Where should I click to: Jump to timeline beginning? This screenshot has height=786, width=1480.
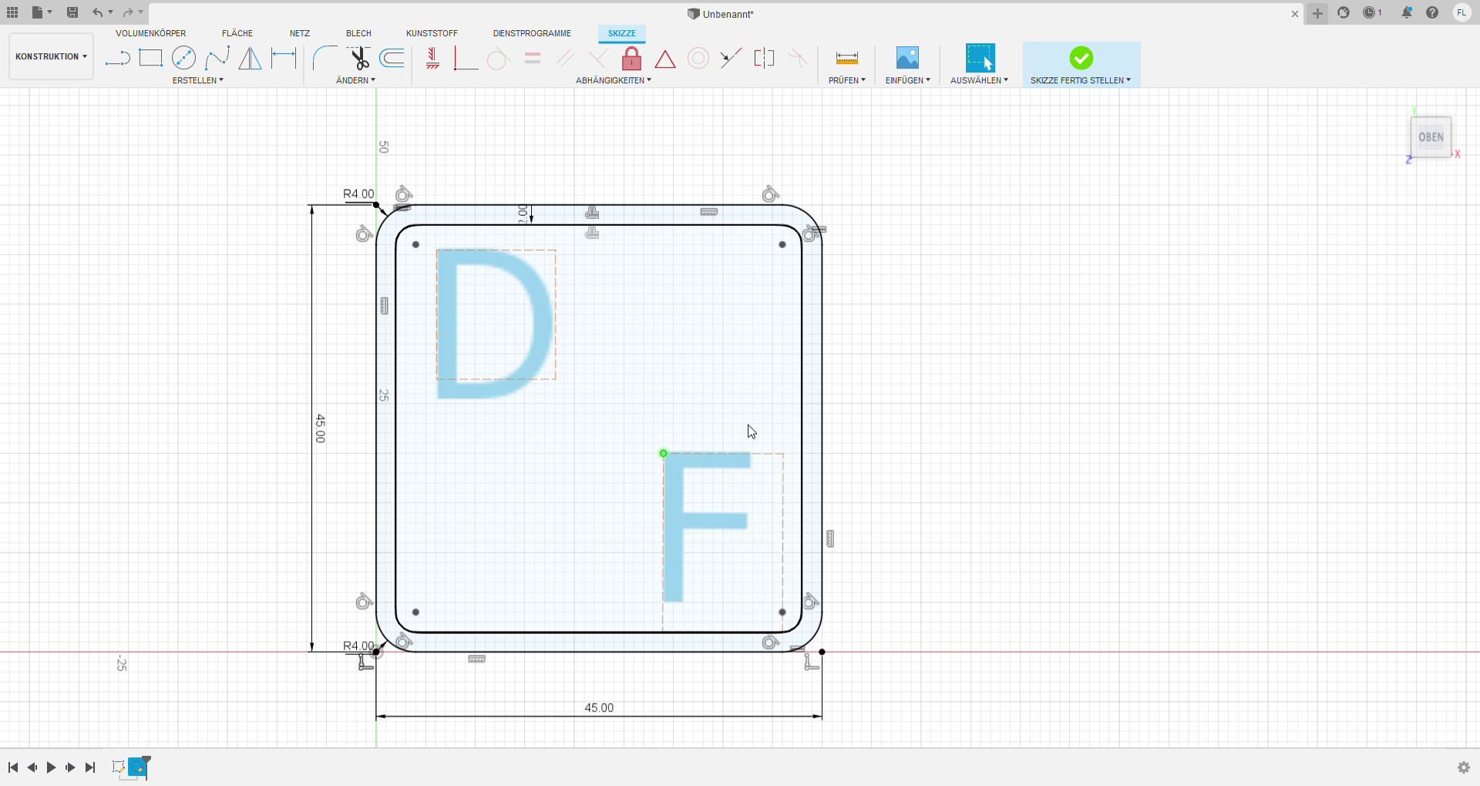[13, 768]
